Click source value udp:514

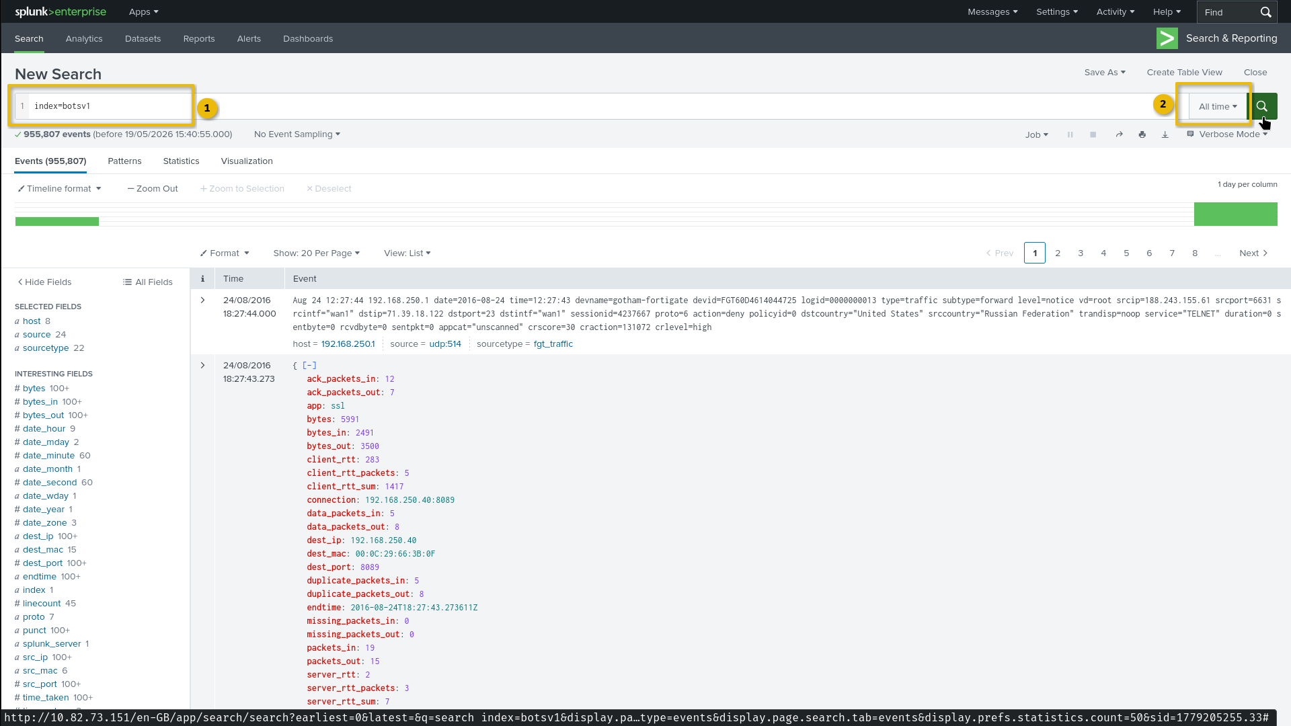[x=445, y=344]
